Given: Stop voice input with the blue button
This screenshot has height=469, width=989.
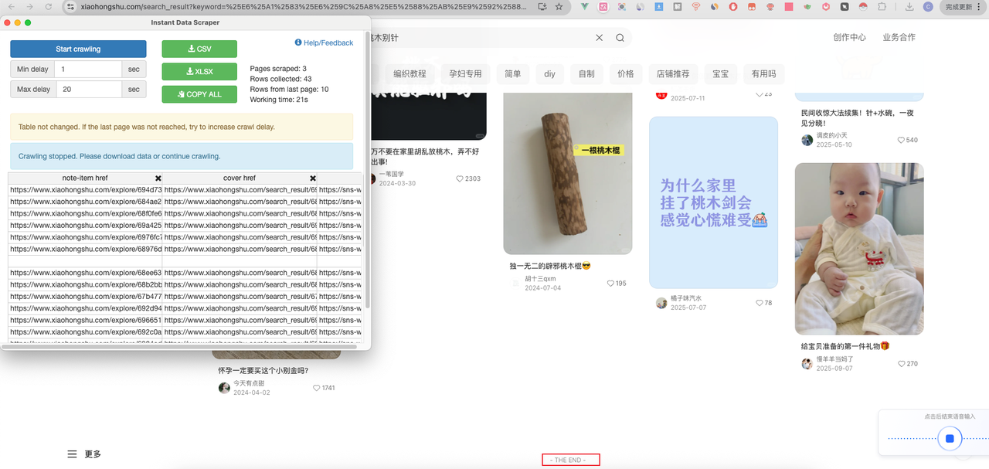Looking at the screenshot, I should click(950, 439).
